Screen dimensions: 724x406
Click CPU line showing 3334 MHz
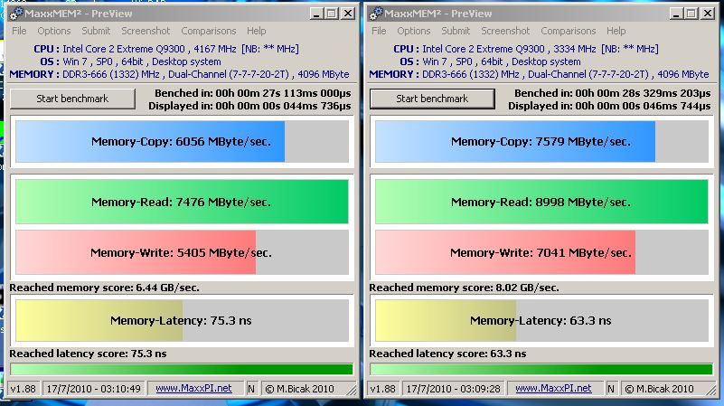click(x=526, y=49)
